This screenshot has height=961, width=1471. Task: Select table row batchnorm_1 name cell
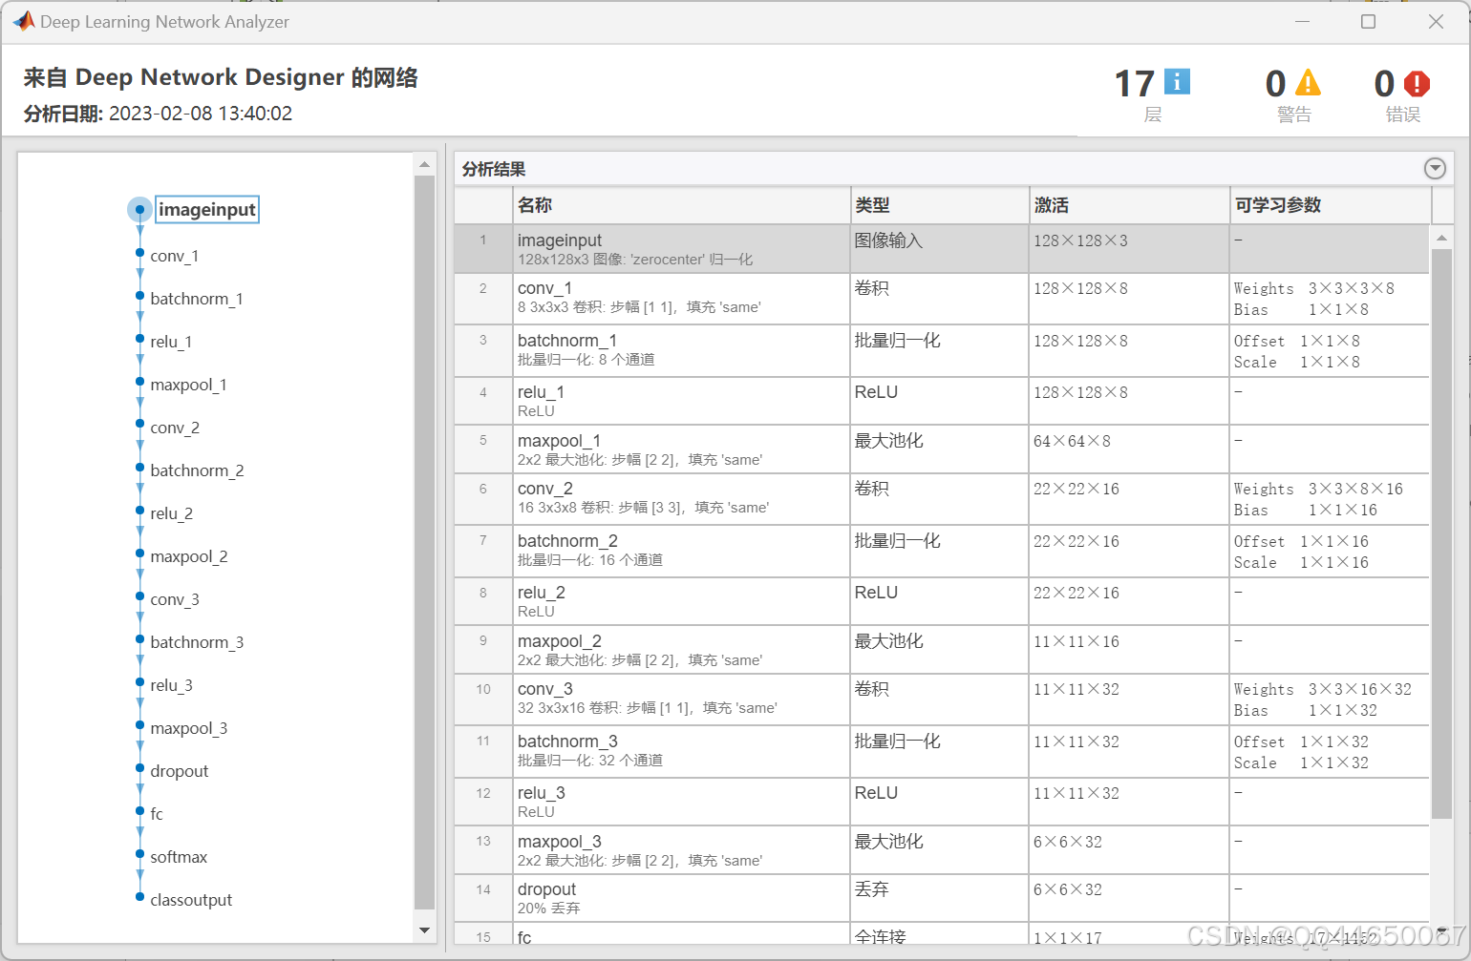click(681, 350)
